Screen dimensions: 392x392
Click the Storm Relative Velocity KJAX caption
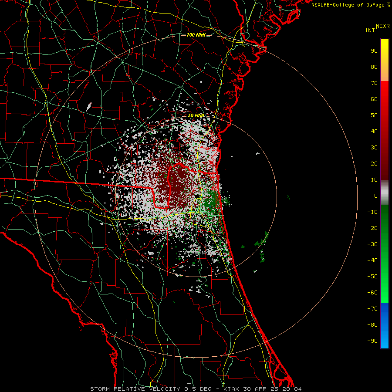click(x=196, y=389)
